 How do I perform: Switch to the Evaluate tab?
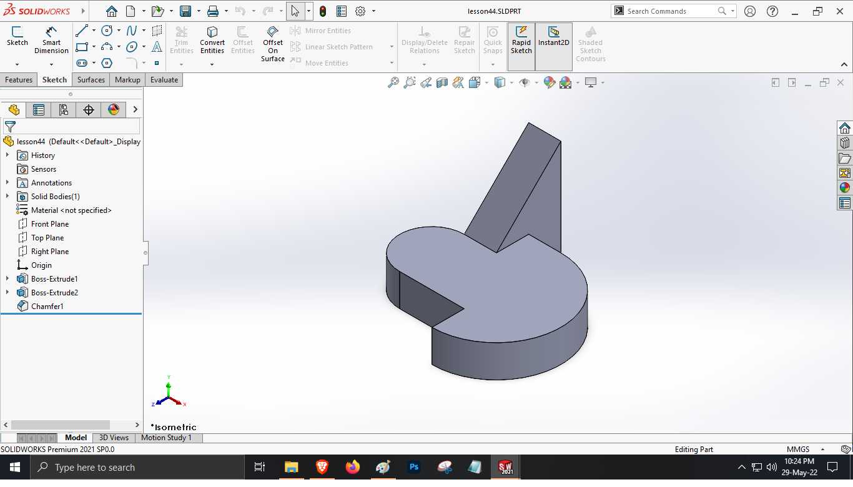coord(164,80)
